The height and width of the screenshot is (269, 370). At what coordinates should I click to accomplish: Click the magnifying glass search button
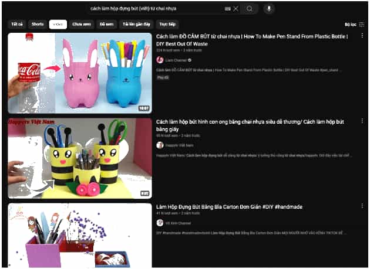pos(250,9)
